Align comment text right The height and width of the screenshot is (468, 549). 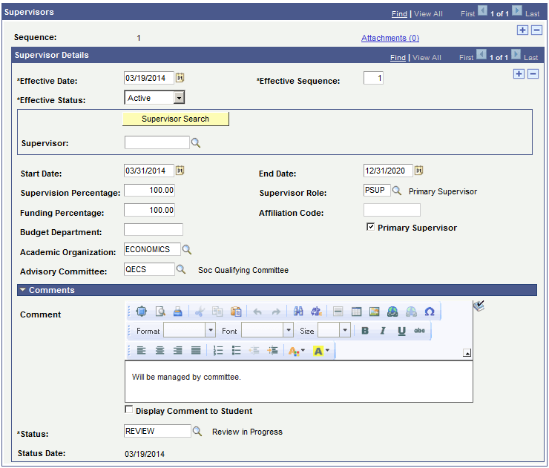click(178, 350)
